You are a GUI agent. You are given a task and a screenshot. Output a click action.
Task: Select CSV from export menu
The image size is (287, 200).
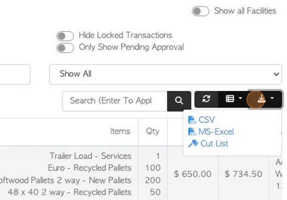(207, 120)
